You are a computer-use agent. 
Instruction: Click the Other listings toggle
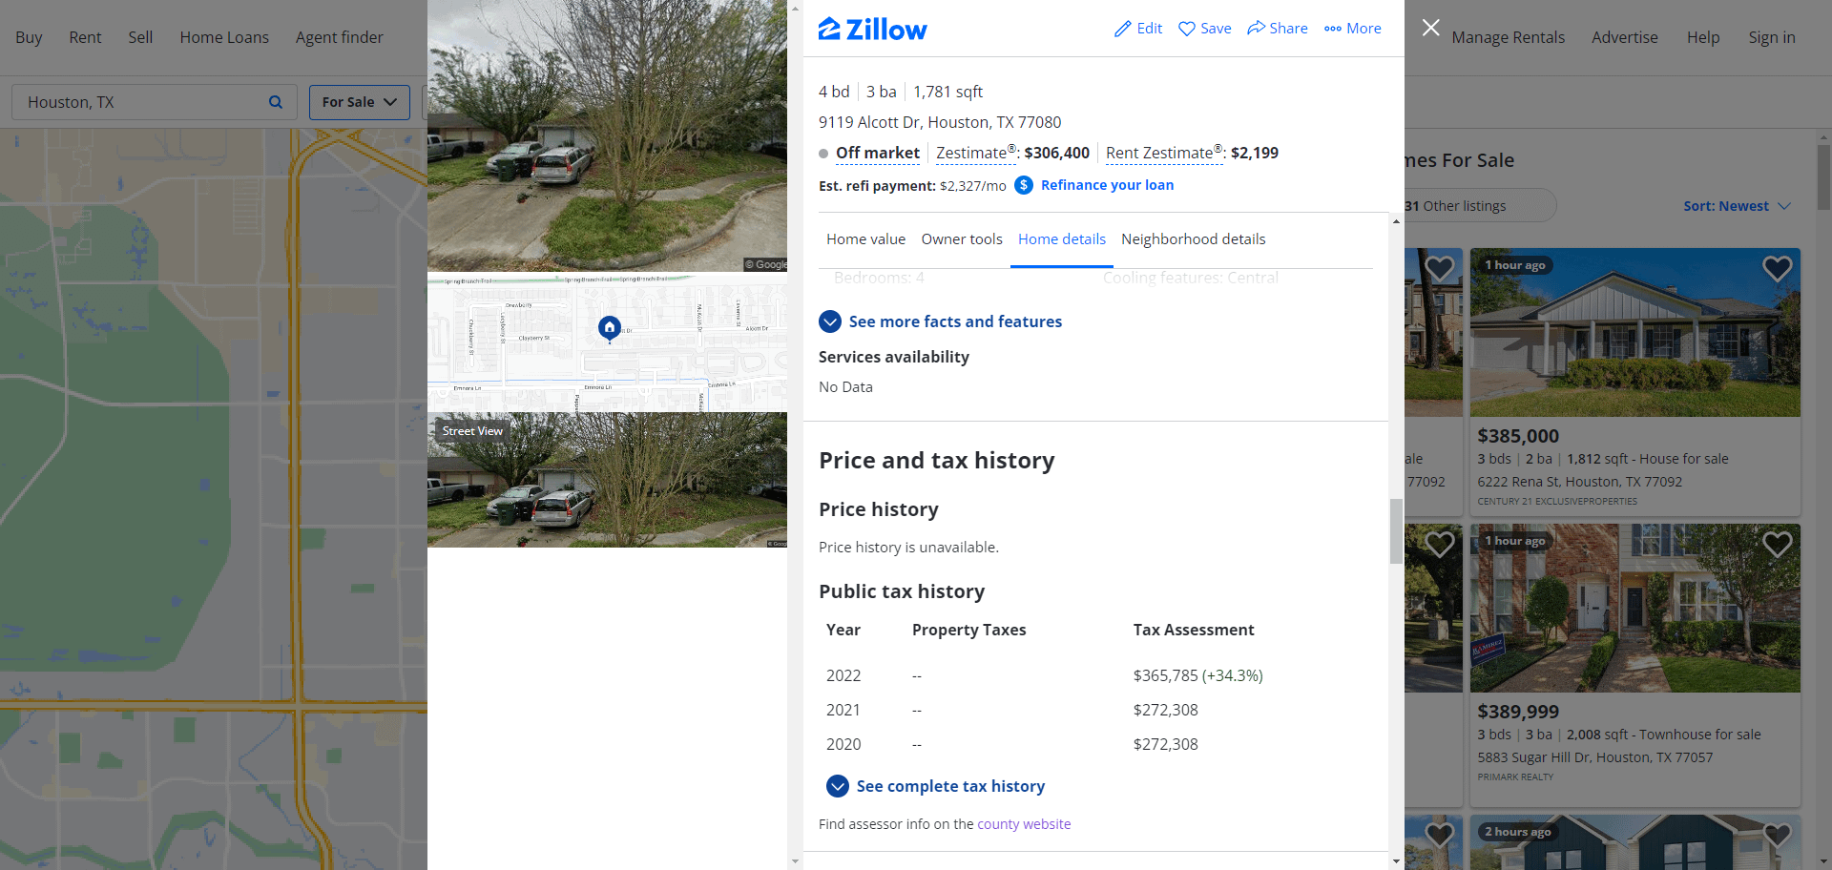[x=1479, y=206]
